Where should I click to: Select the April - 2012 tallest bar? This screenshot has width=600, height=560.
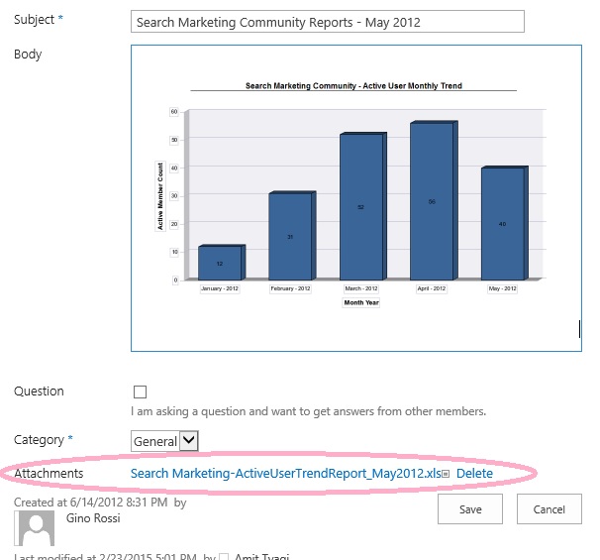(434, 200)
